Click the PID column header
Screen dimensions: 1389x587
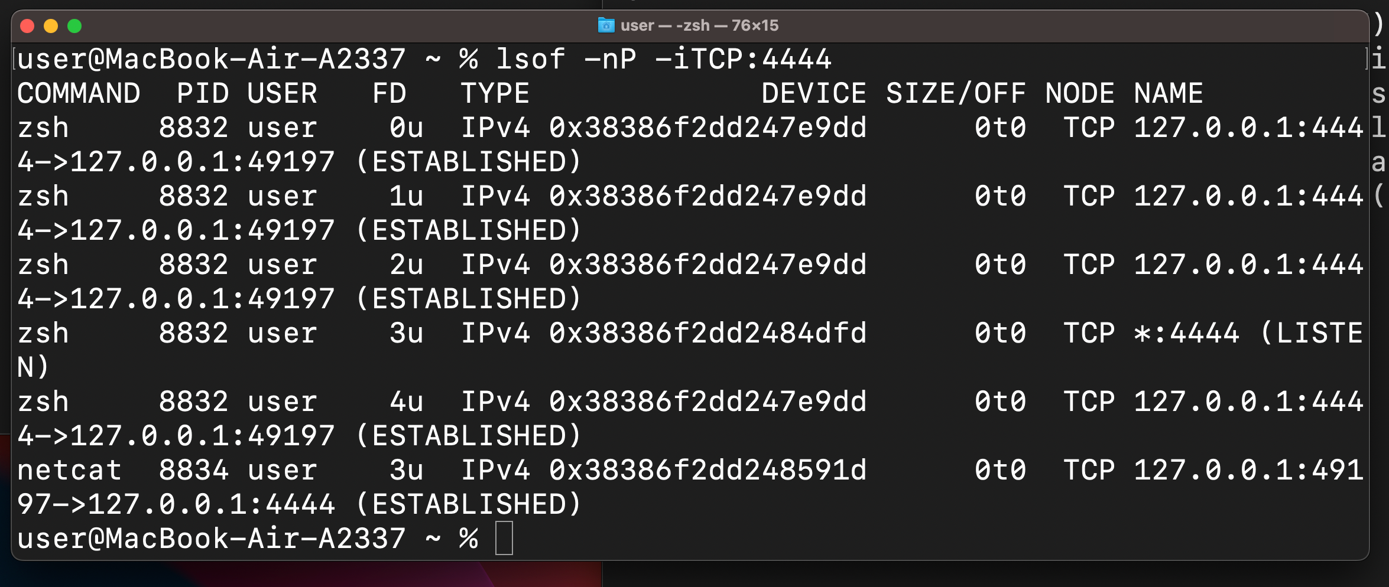(203, 93)
